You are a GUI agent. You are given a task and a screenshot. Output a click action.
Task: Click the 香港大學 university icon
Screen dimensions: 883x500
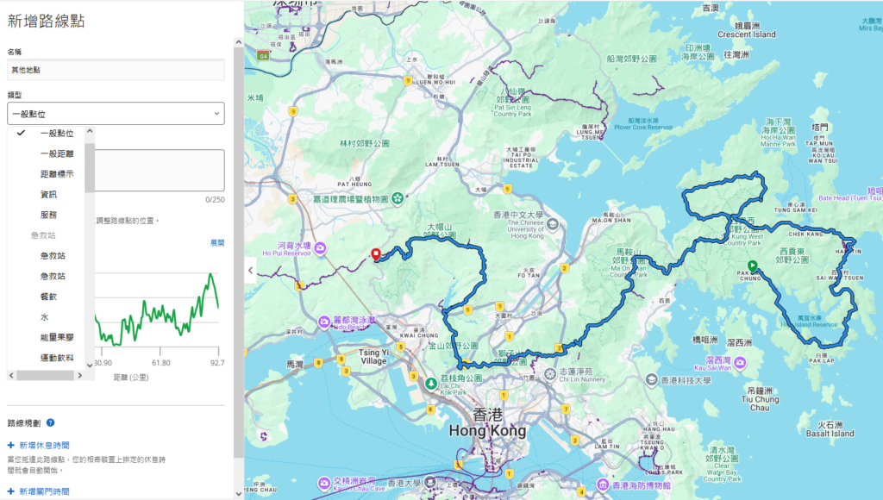(x=429, y=483)
